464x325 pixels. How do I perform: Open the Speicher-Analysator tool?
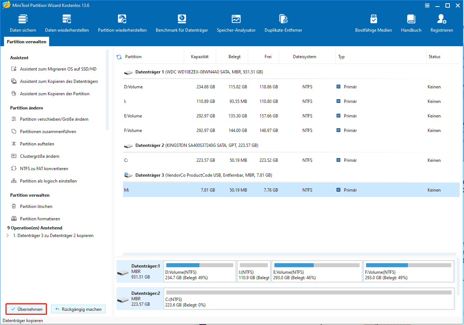[236, 24]
